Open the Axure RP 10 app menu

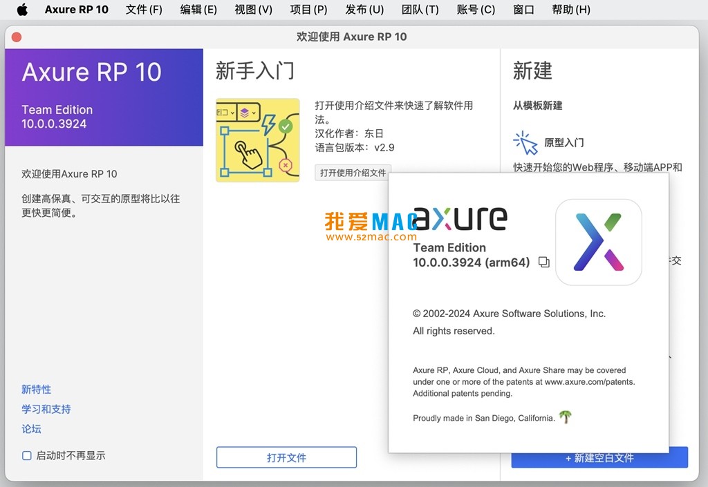pyautogui.click(x=76, y=10)
